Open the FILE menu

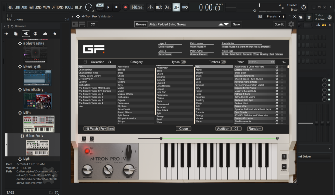[x=10, y=7]
